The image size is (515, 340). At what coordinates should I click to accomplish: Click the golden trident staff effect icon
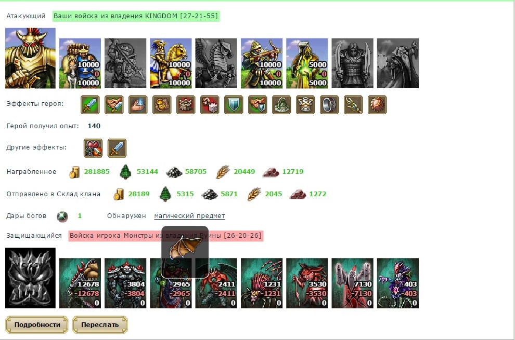[353, 104]
